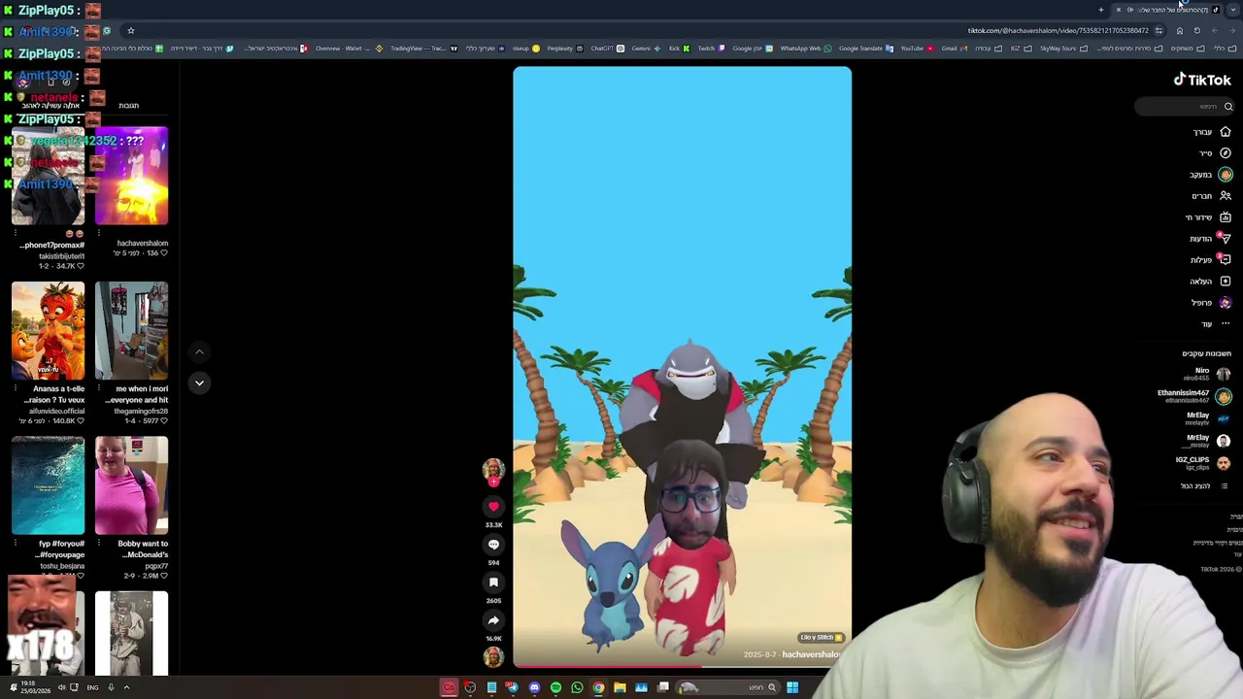Screen dimensions: 1243x699
Task: Open the creator's avatar beside the video
Action: pyautogui.click(x=493, y=470)
